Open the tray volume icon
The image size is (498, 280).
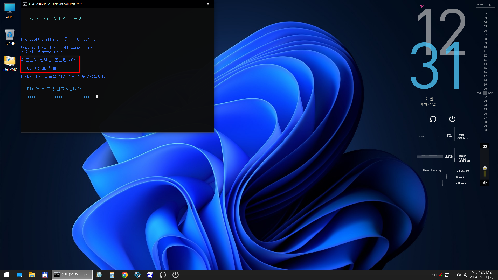(x=459, y=275)
